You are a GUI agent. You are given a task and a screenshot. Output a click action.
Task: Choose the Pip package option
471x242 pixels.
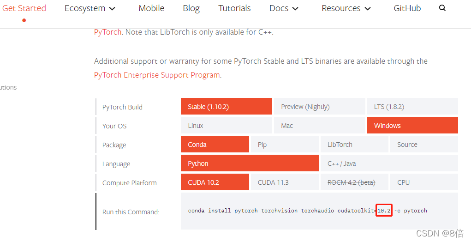click(x=285, y=144)
